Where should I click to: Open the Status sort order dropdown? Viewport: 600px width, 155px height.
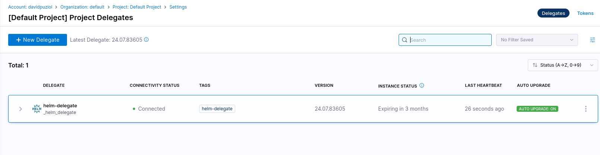[562, 65]
